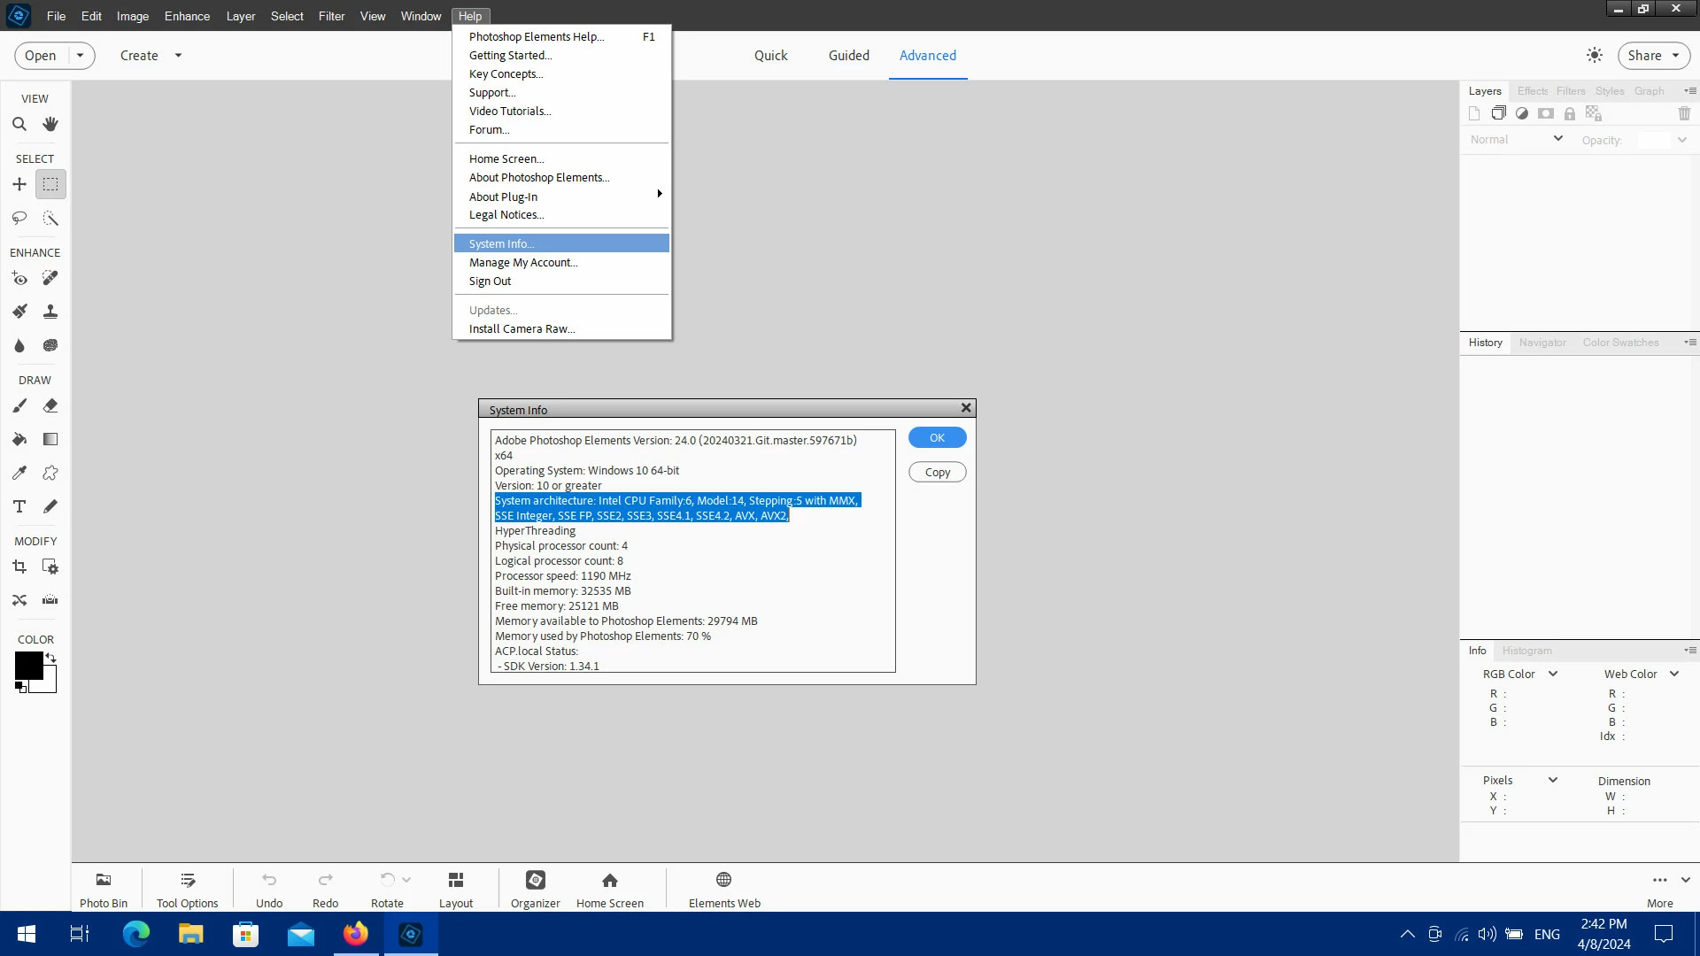1700x956 pixels.
Task: Click OK in System Info dialog
Action: [937, 437]
